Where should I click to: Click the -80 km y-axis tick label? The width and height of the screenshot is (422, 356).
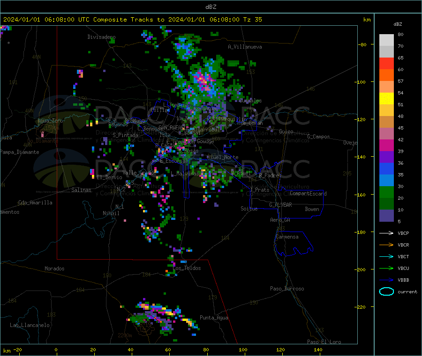tap(362, 44)
